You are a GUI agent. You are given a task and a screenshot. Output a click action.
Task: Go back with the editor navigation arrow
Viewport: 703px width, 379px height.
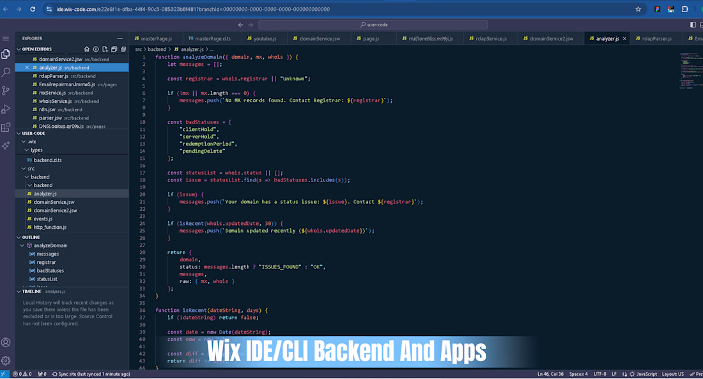[240, 25]
